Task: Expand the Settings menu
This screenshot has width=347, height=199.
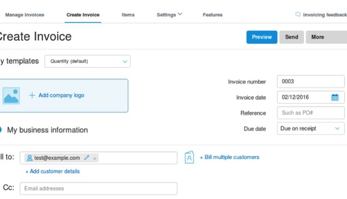Action: click(x=169, y=15)
